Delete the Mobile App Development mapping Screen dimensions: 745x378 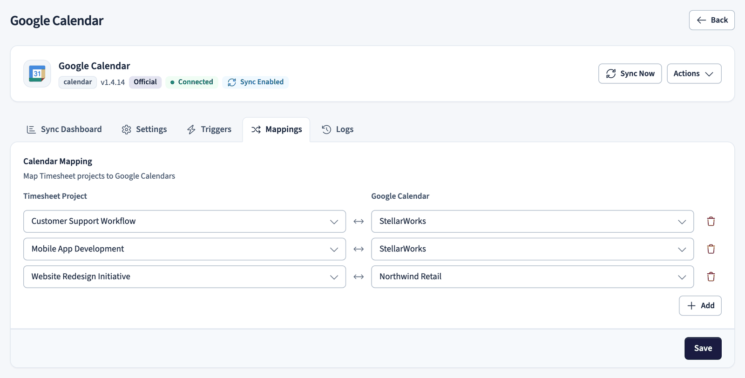711,249
